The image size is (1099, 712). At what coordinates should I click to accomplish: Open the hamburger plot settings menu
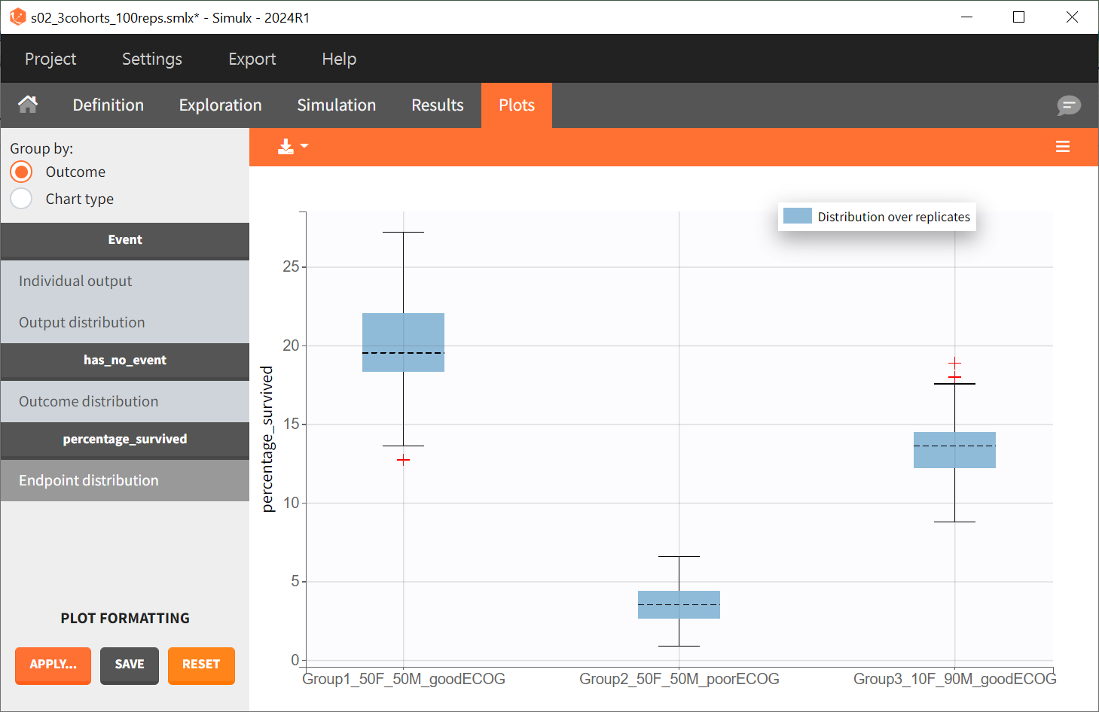1062,147
